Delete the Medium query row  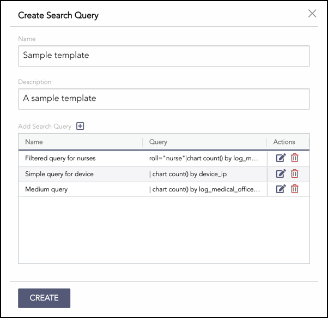(295, 189)
